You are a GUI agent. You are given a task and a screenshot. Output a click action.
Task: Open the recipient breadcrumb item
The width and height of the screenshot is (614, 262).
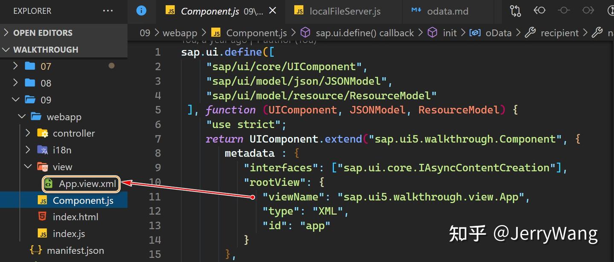pyautogui.click(x=559, y=32)
